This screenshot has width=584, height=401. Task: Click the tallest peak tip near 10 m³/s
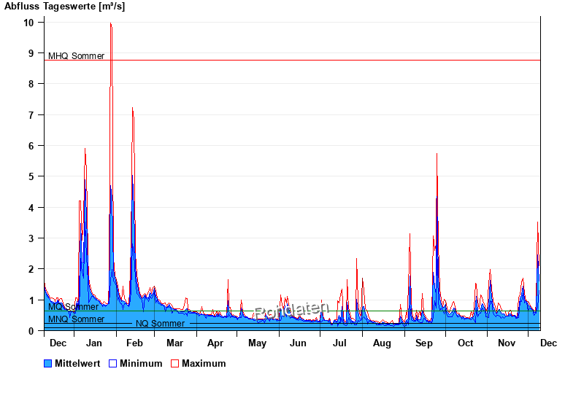110,23
